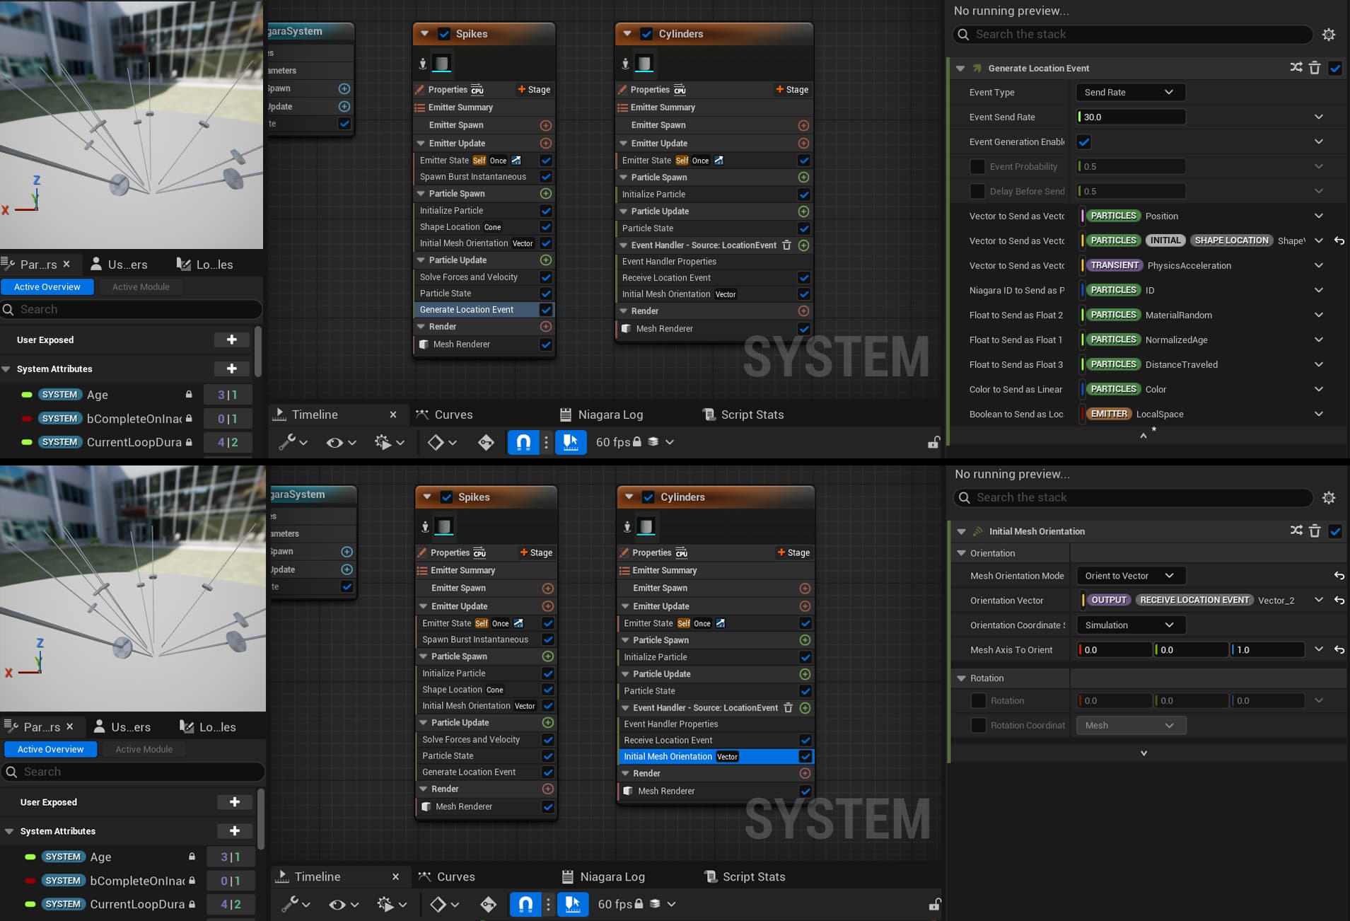Reset the Orientation Vector binding to default
The height and width of the screenshot is (921, 1350).
[x=1339, y=601]
